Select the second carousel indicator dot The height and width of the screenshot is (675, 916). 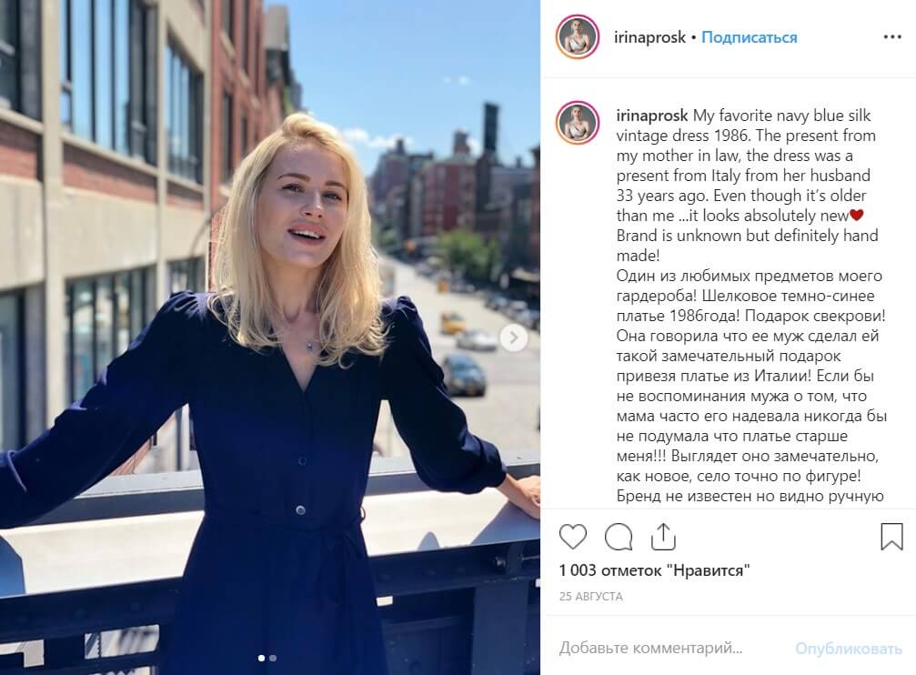(x=273, y=658)
